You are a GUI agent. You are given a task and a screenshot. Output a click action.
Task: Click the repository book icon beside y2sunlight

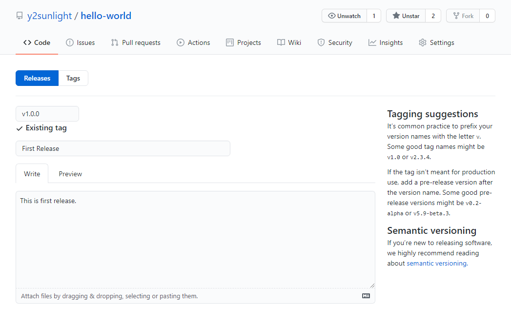tap(20, 16)
